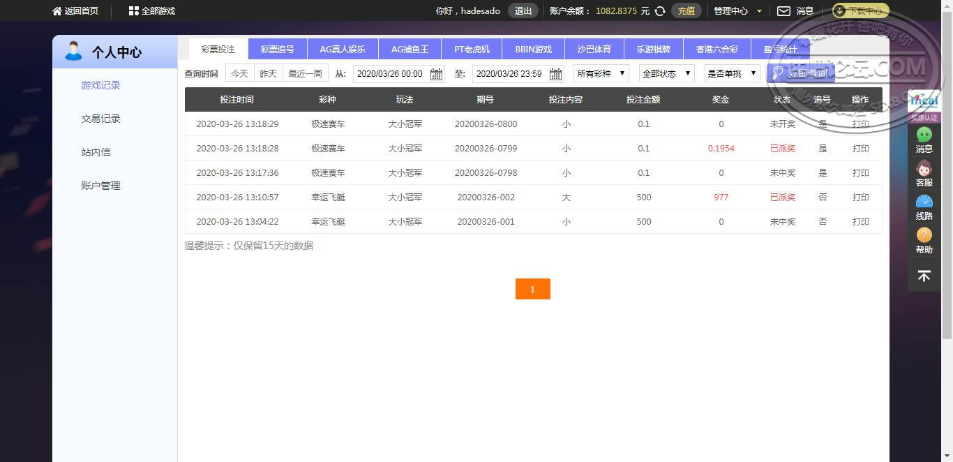This screenshot has height=462, width=953.
Task: Expand the 管理中心 menu arrow
Action: 759,11
